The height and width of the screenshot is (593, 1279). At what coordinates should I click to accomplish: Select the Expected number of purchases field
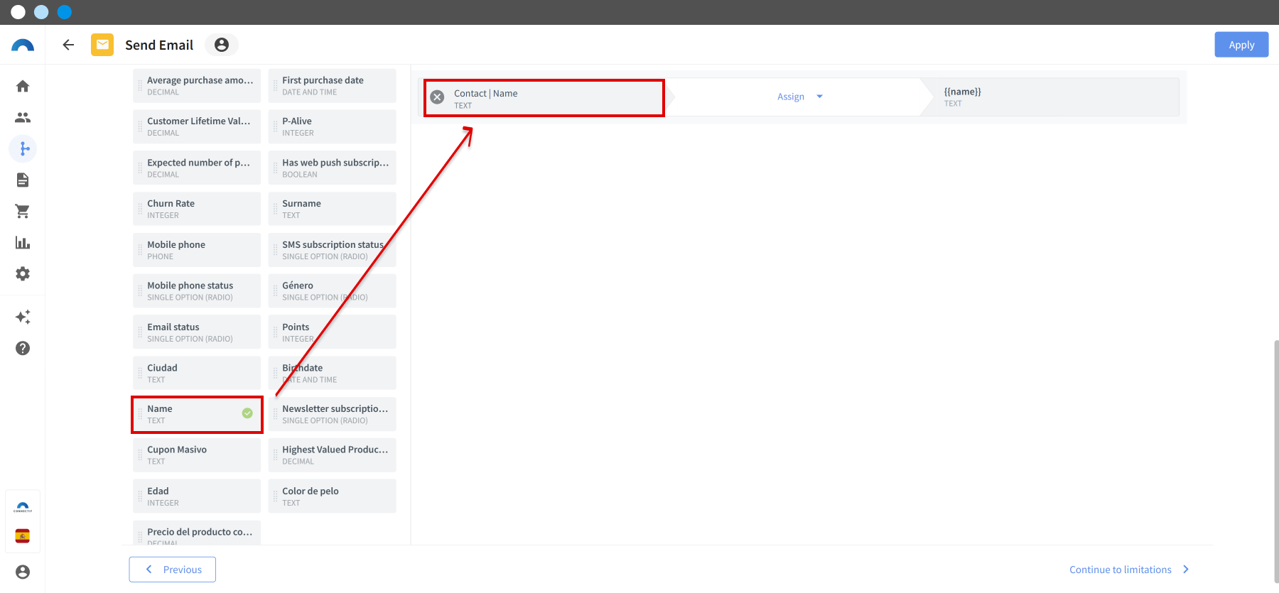tap(197, 168)
